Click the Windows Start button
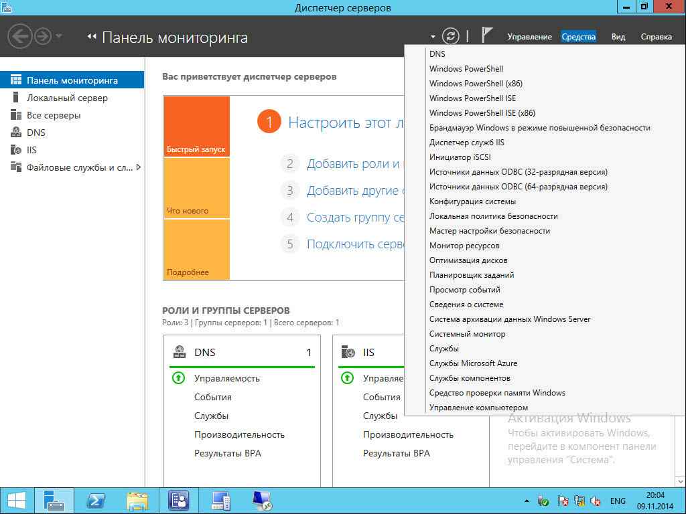This screenshot has width=686, height=514. coord(17,500)
